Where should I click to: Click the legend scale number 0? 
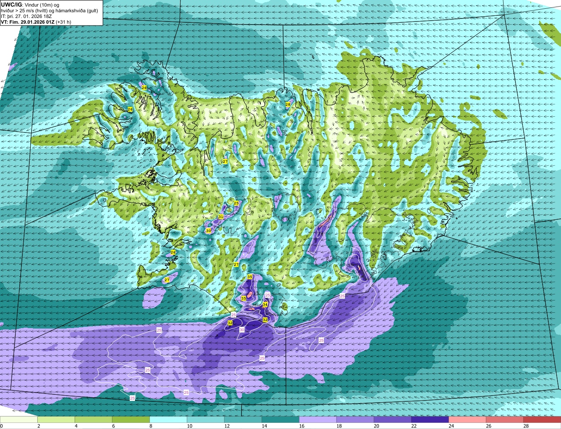[x=2, y=426]
